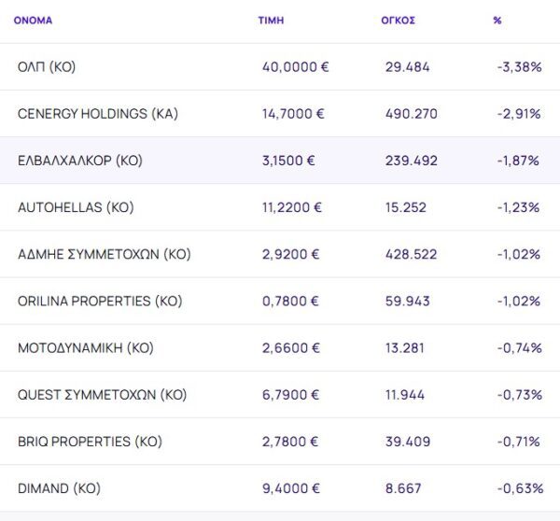Screen dimensions: 560x521
Task: Select the BRIQ PROPERTIES (ΚΟ) row
Action: 90,441
